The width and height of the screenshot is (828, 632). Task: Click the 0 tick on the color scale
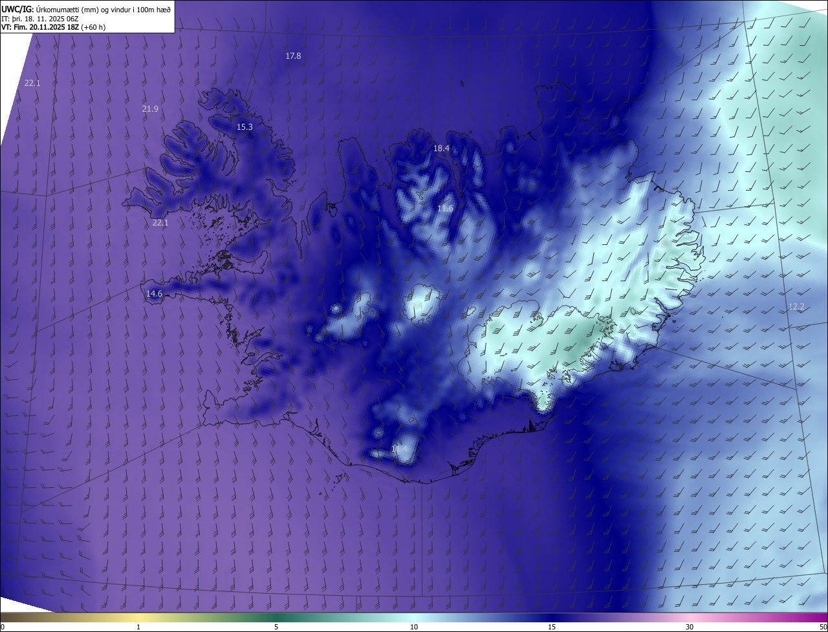[x=3, y=627]
